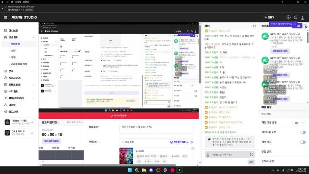
Task: Open 리허설 방송 하기
Action: [19, 64]
